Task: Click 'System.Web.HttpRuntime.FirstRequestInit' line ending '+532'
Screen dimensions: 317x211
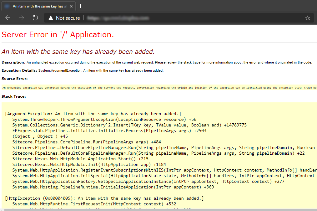Action: pos(94,204)
